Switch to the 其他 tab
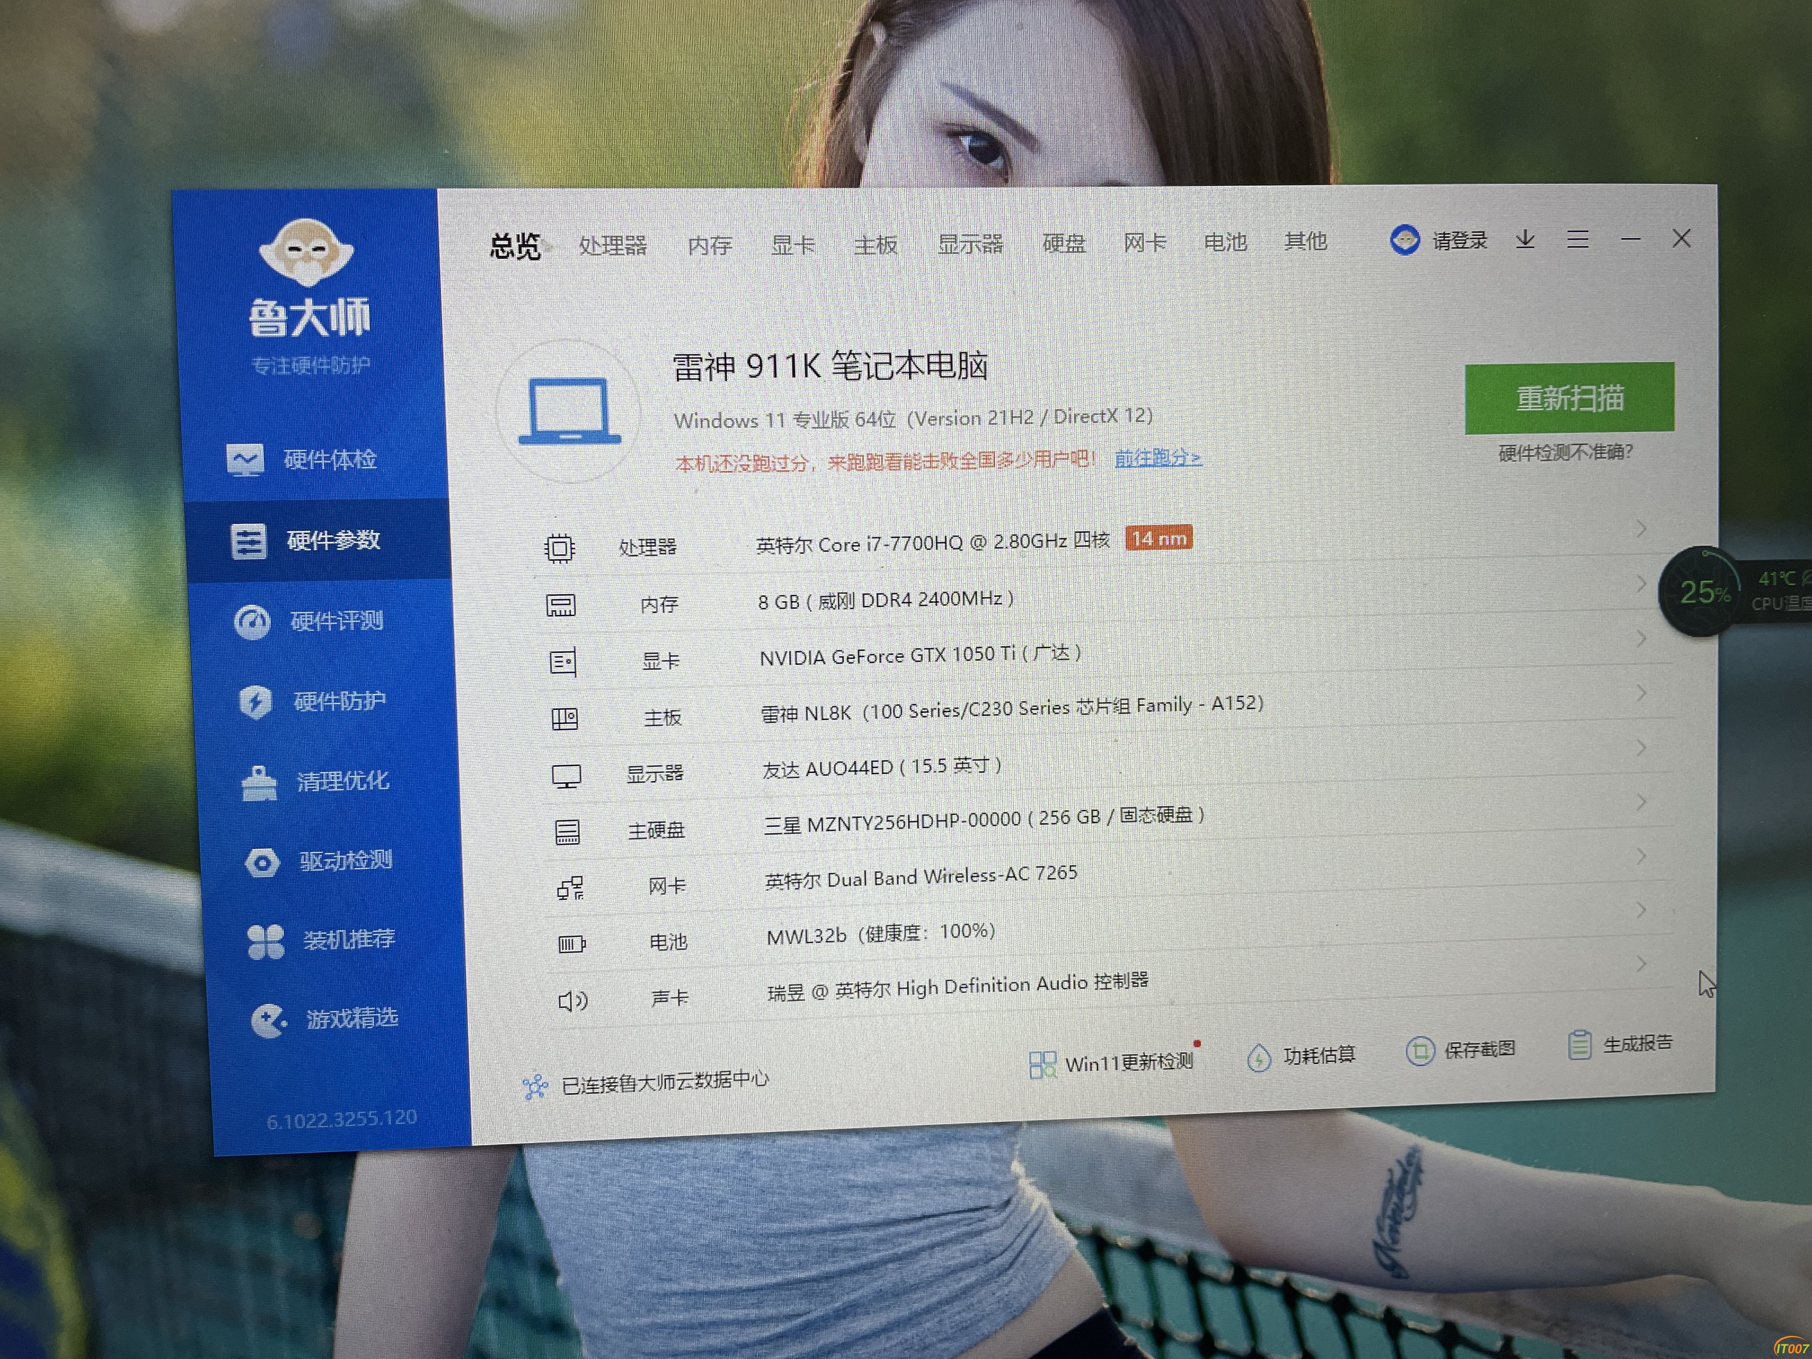The image size is (1812, 1359). coord(1305,241)
